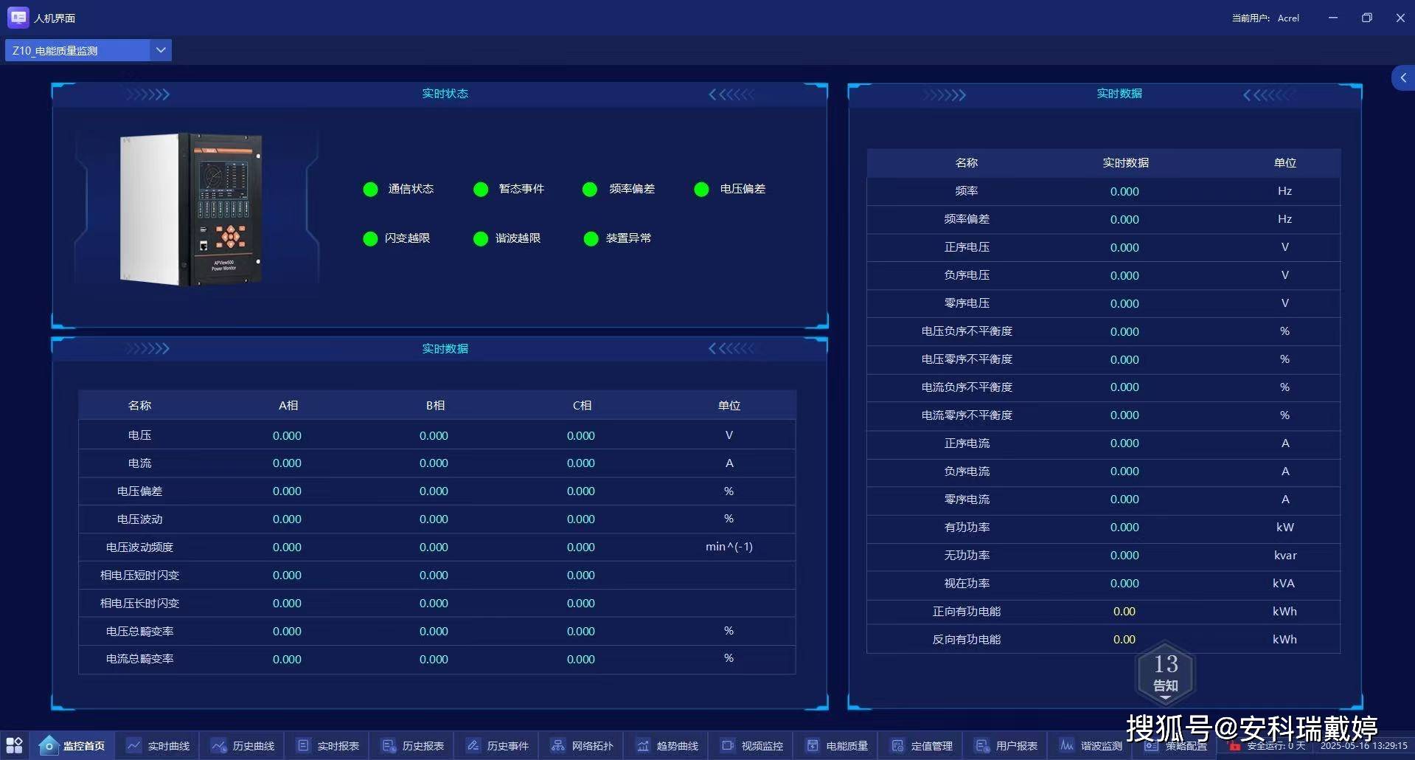Click the 电流总畸变率 row label
Image resolution: width=1415 pixels, height=760 pixels.
tap(139, 658)
